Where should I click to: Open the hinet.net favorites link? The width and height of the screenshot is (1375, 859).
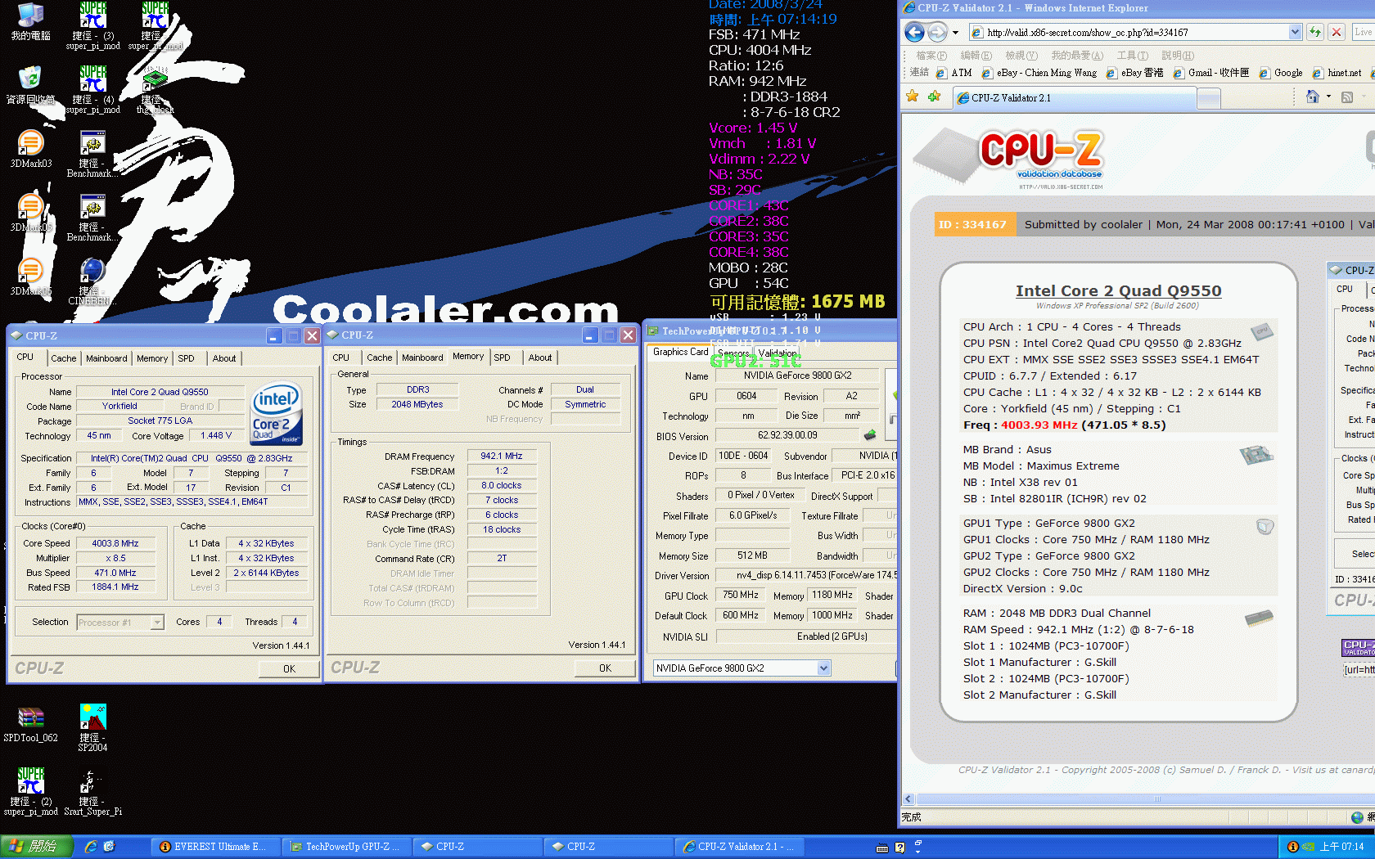click(1337, 73)
